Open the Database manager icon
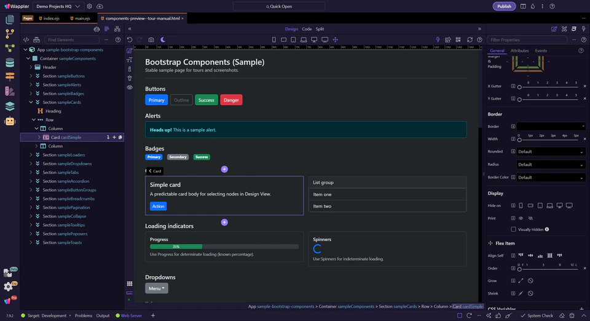The image size is (590, 321). click(10, 62)
